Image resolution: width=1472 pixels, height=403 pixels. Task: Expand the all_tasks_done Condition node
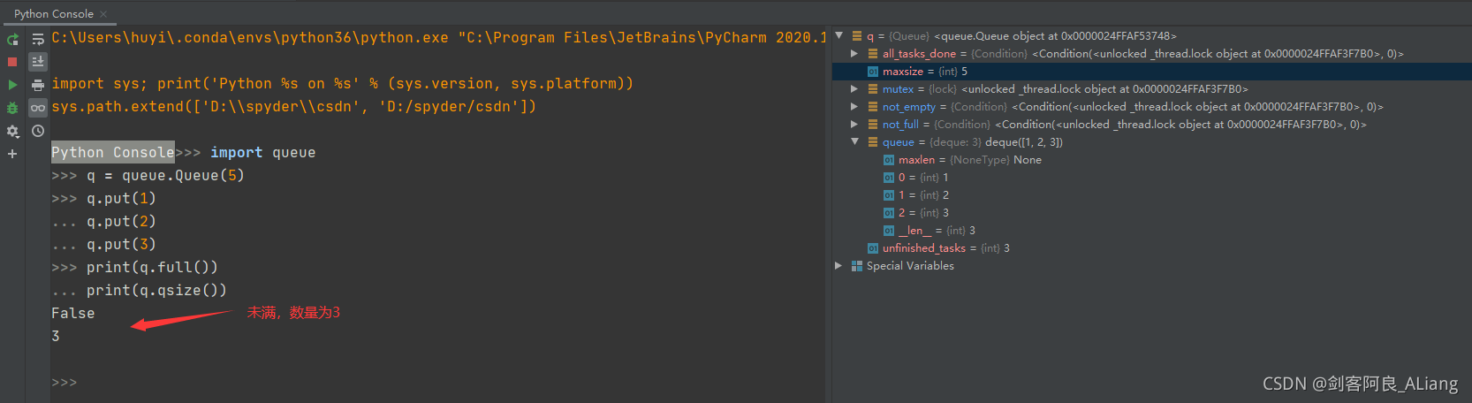(854, 54)
